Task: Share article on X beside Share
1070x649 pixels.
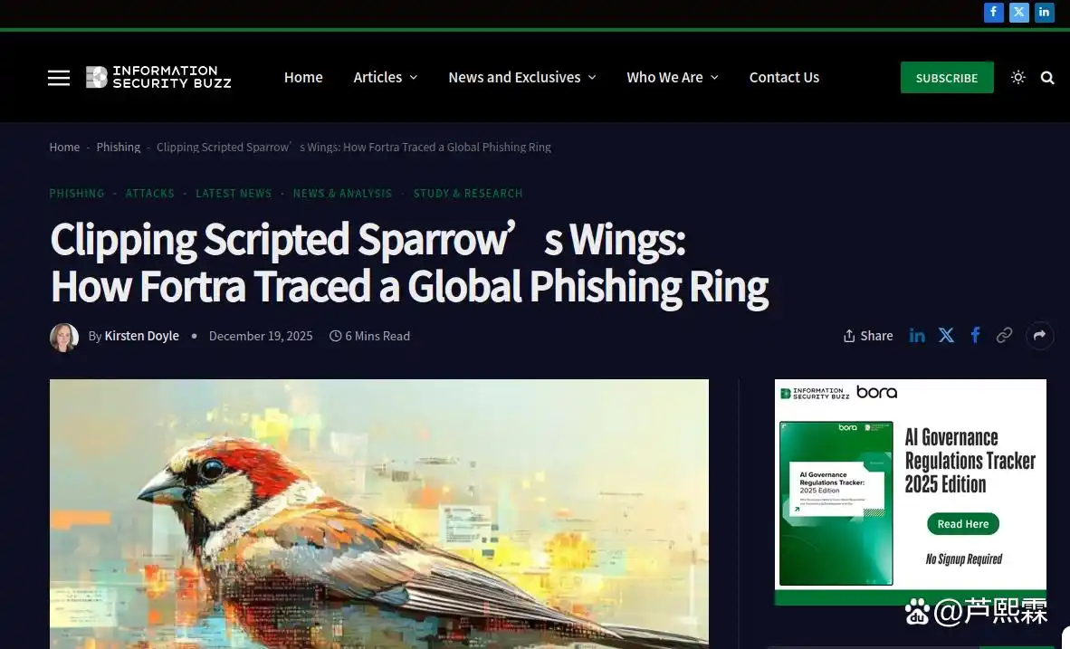Action: 946,335
